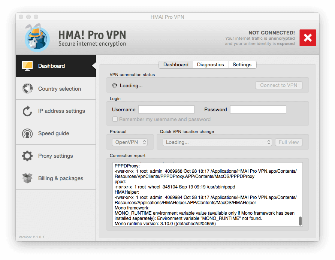This screenshot has height=260, width=335.
Task: Select Dashboard label in the sidebar
Action: (51, 66)
